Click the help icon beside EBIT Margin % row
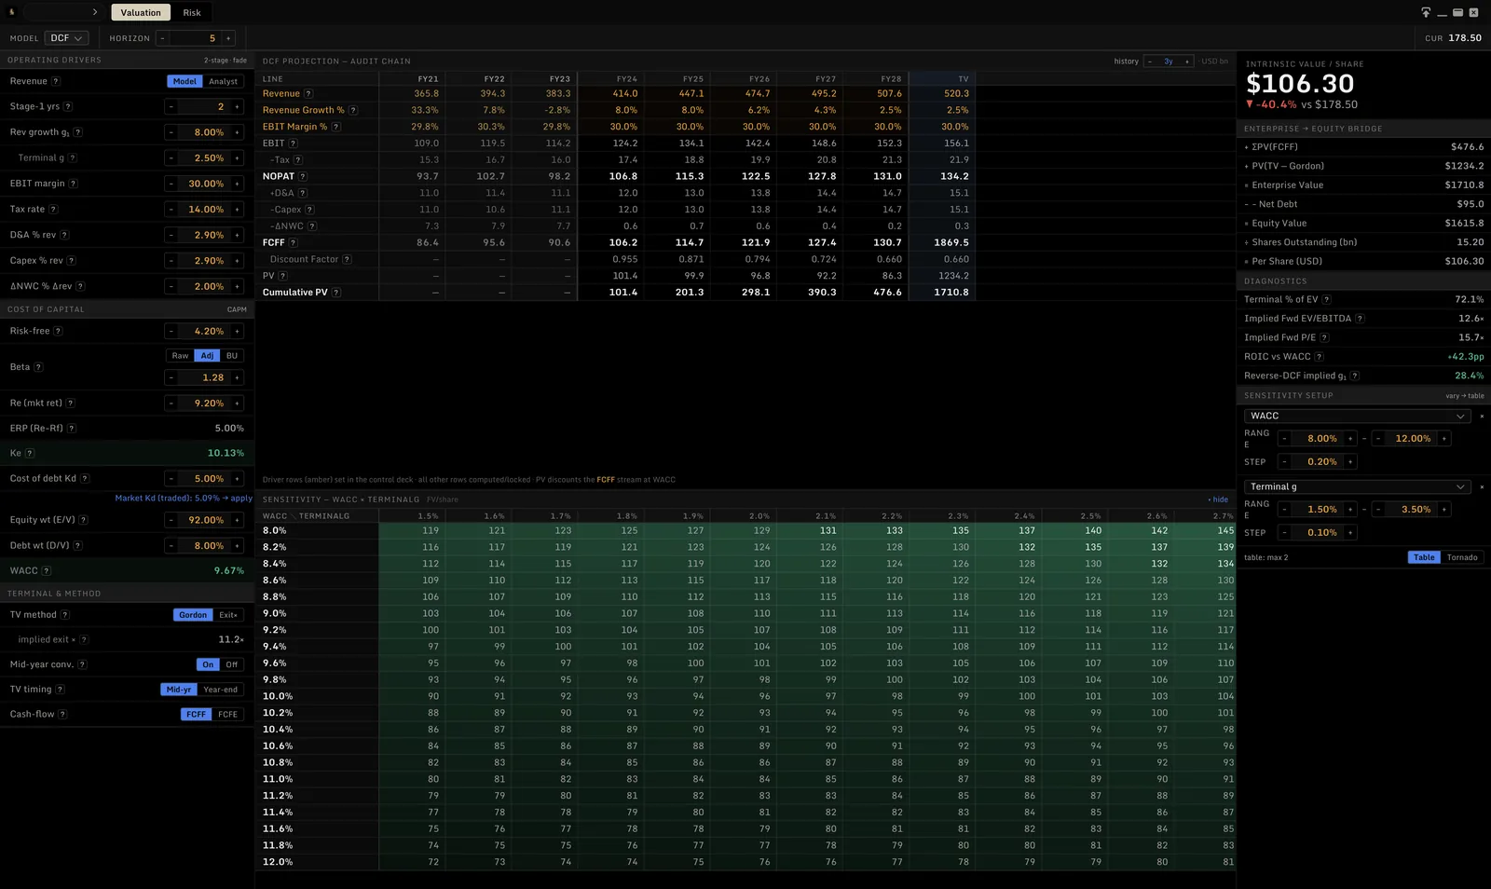 335,127
